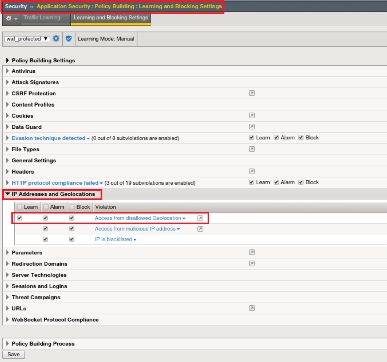Expand the Policy Building Process section
This screenshot has width=387, height=362.
pos(7,344)
